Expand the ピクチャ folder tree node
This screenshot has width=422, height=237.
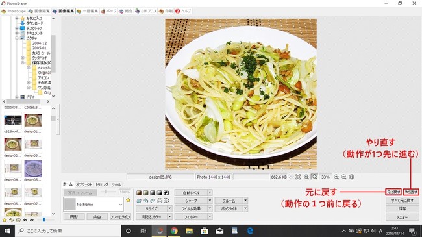pos(17,38)
